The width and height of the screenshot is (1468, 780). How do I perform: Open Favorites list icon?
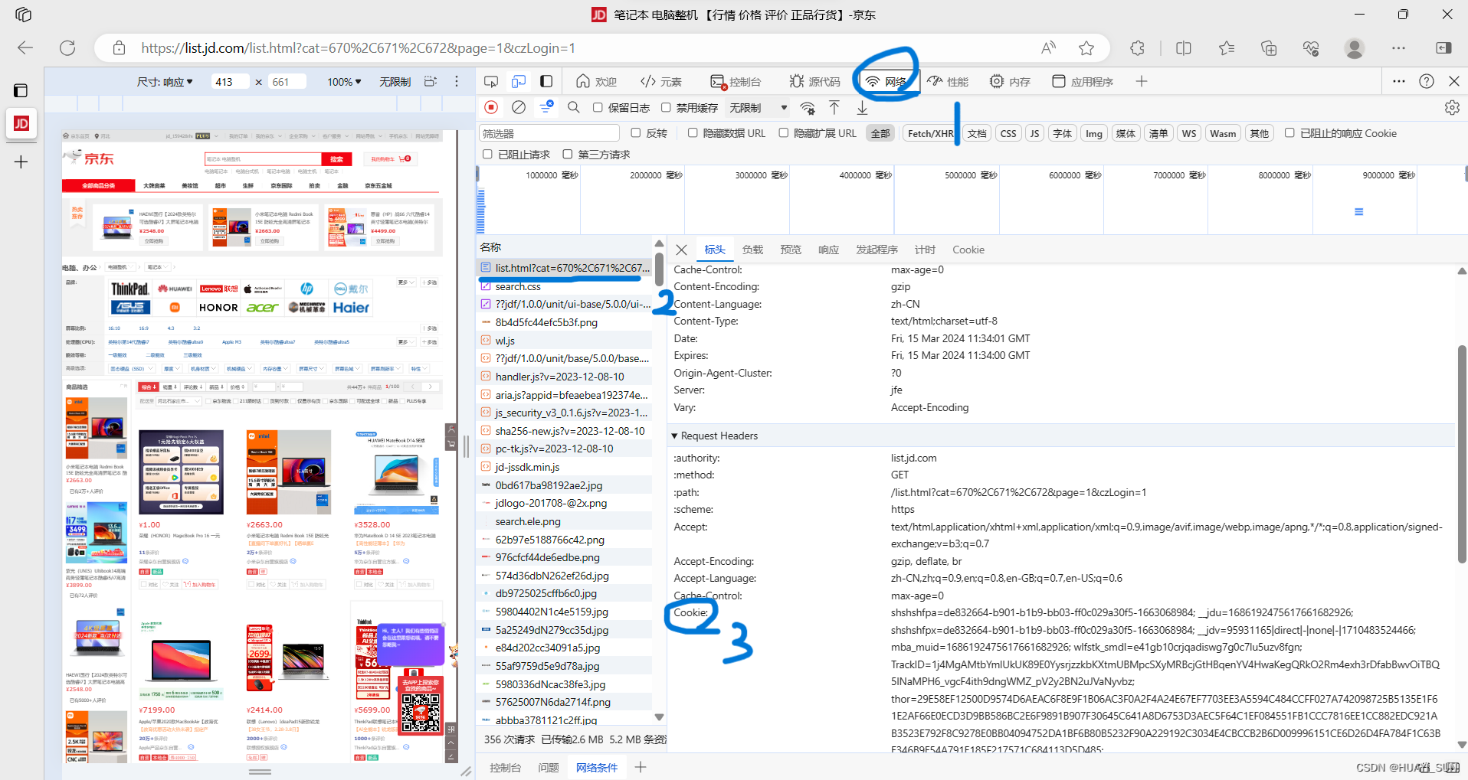1227,47
